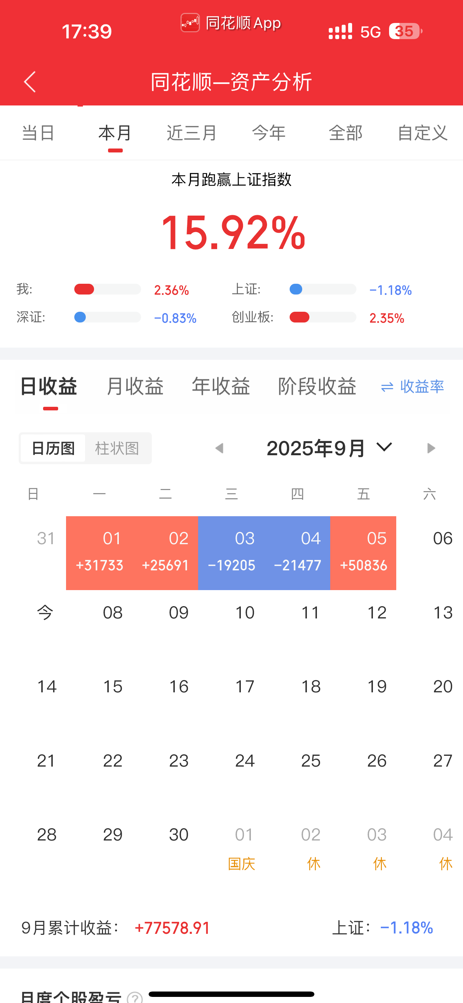Tap calendar day 17
Viewport: 463px width, 1003px height.
245,687
